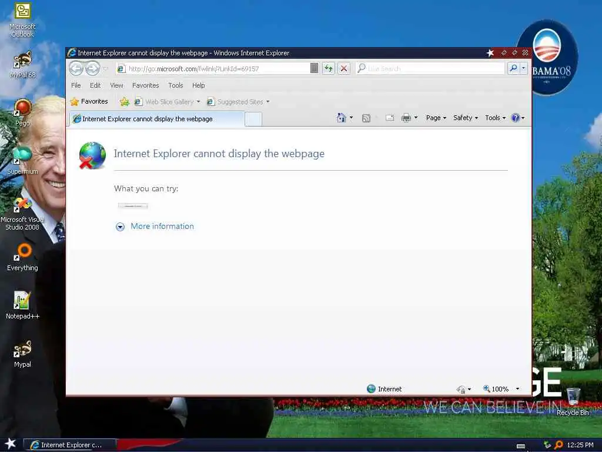Click the Print icon in command bar
The height and width of the screenshot is (452, 602).
coord(406,118)
